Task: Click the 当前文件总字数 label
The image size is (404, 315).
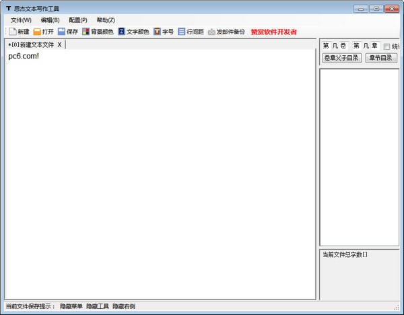Action: (345, 254)
